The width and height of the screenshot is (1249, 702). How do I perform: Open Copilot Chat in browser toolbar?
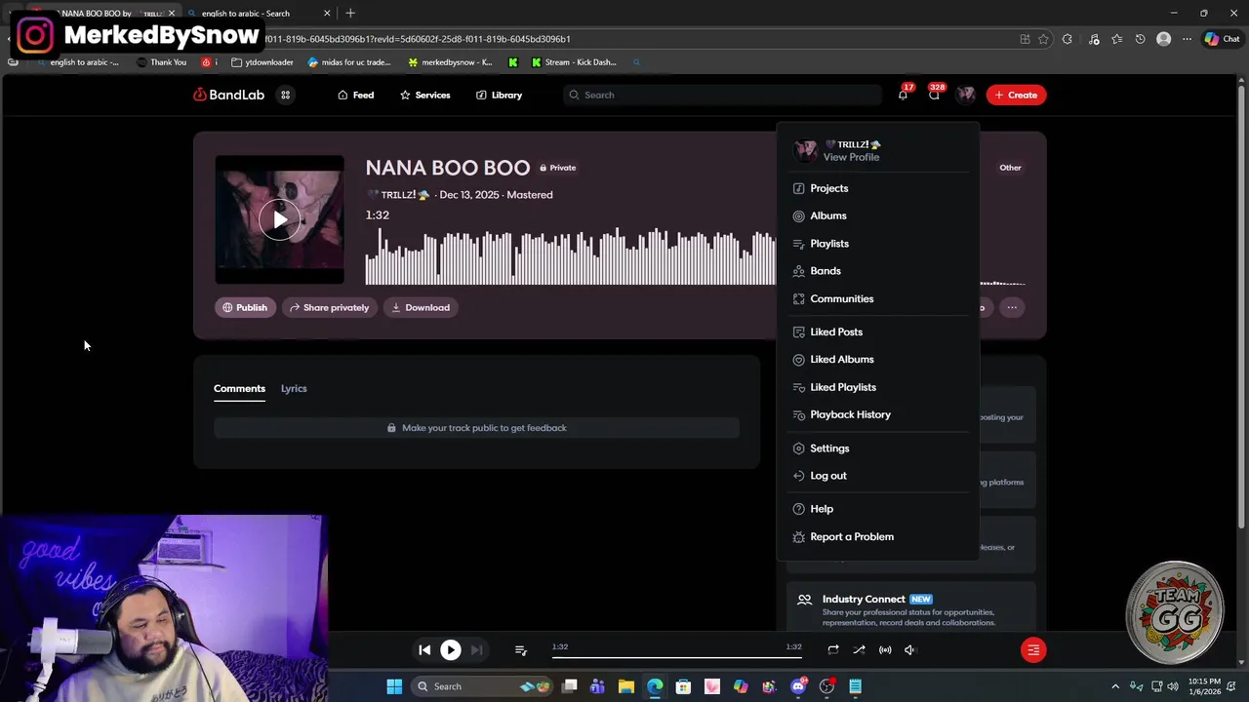(1222, 39)
